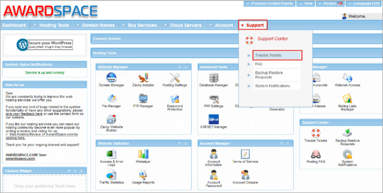Click the 'Service is up and running!' status
Viewport: 383px width, 193px height.
(x=45, y=72)
